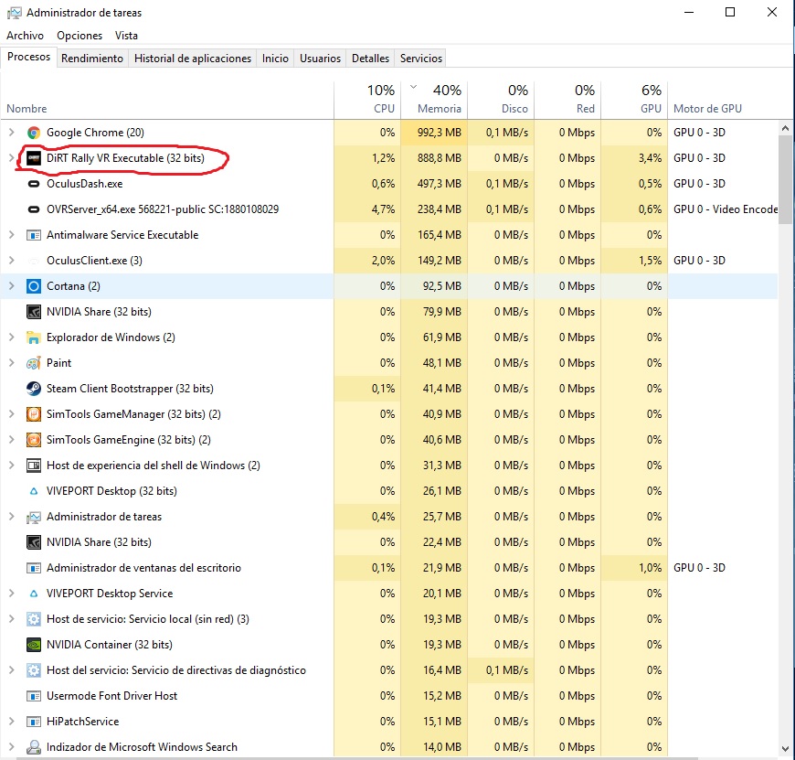Click the vertical scrollbar up arrow

click(x=785, y=128)
